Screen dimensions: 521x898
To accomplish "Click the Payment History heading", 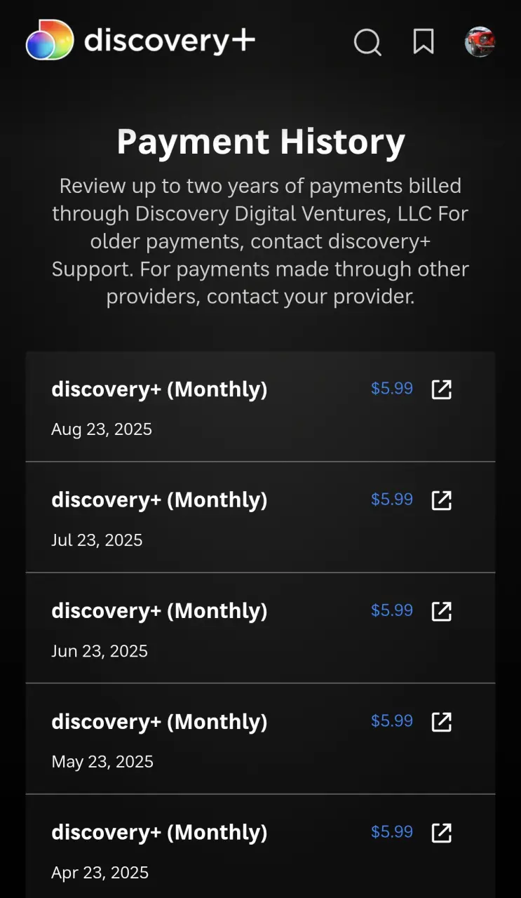I will click(261, 142).
